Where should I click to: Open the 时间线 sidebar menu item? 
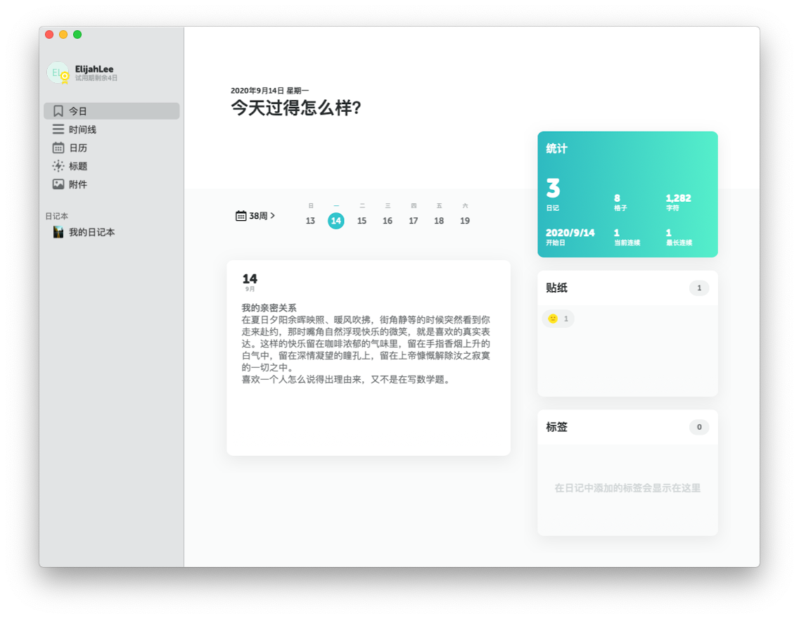82,129
